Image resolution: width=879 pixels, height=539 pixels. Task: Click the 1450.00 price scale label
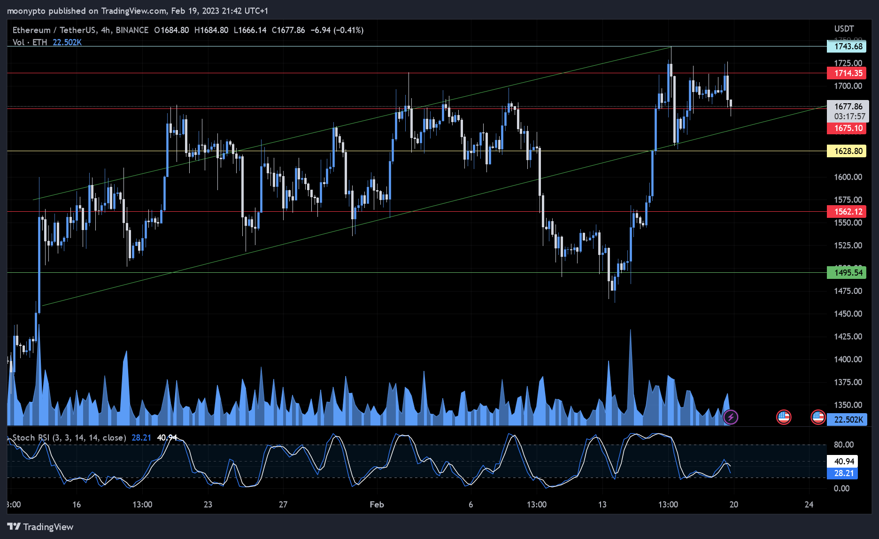click(x=848, y=314)
